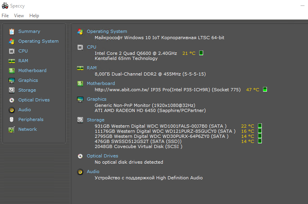
Task: Click the CPU heading link in main panel
Action: point(92,47)
